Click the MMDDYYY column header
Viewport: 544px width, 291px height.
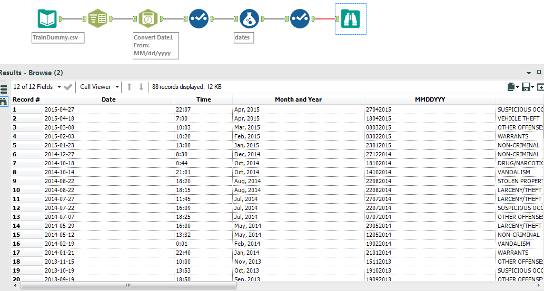[430, 99]
